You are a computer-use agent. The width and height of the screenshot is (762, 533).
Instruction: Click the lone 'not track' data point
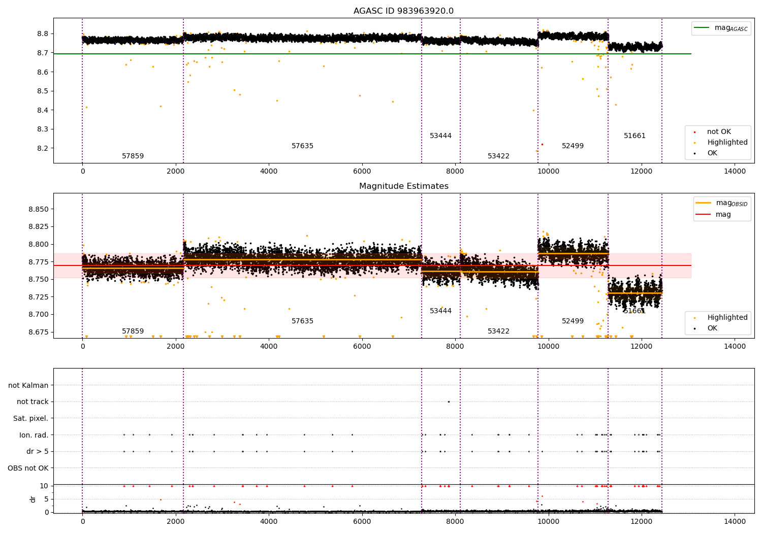pyautogui.click(x=449, y=402)
